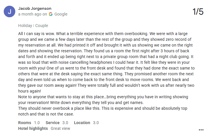The height and width of the screenshot is (133, 213).
Task: Click the 1/5 overall rating
Action: pos(198,12)
